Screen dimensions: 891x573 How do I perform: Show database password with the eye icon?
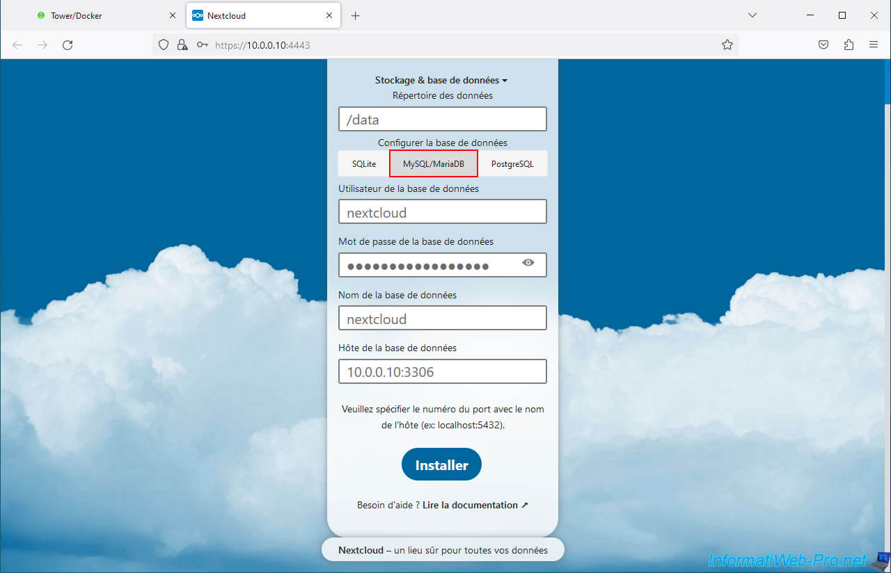pyautogui.click(x=528, y=263)
